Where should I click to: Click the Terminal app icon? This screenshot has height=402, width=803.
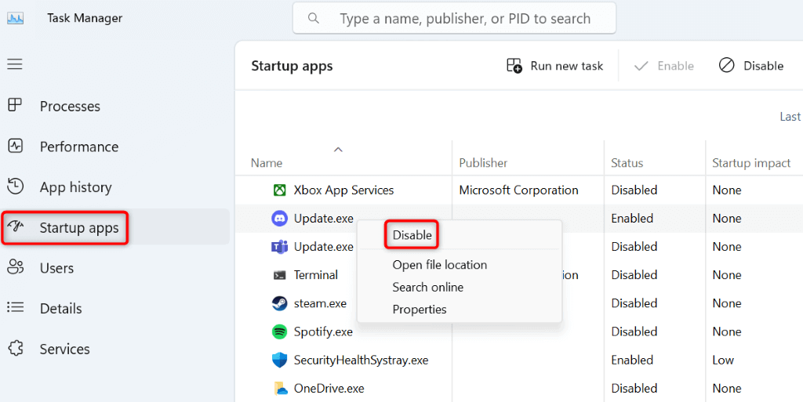click(x=279, y=275)
